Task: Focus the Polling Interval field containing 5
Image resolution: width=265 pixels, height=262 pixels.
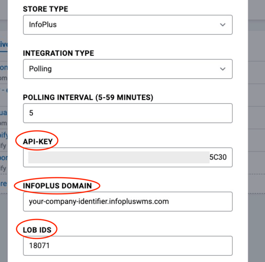Action: (128, 113)
